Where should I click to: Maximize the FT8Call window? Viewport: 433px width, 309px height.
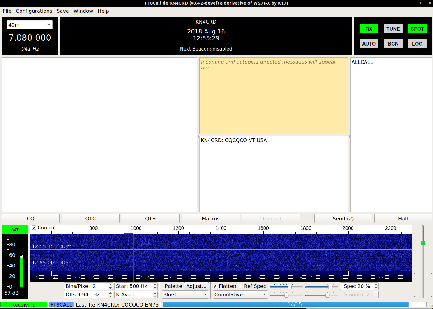tap(421, 3)
